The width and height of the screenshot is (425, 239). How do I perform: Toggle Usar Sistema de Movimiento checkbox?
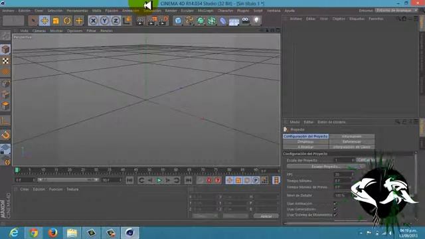pos(335,214)
